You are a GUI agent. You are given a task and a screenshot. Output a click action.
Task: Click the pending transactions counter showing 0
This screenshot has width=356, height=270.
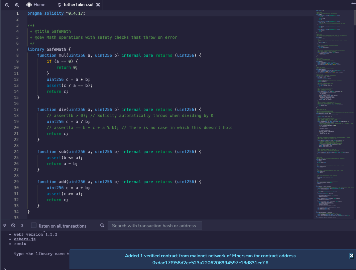point(22,226)
